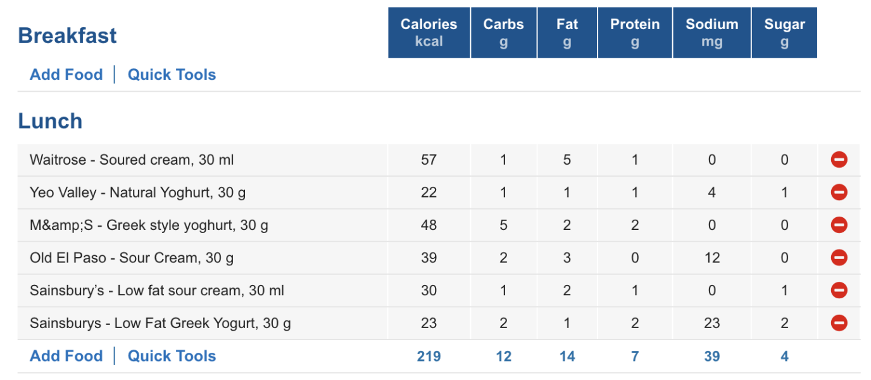Remove the M&S Greek style yoghurt row
This screenshot has width=871, height=380.
pyautogui.click(x=839, y=225)
